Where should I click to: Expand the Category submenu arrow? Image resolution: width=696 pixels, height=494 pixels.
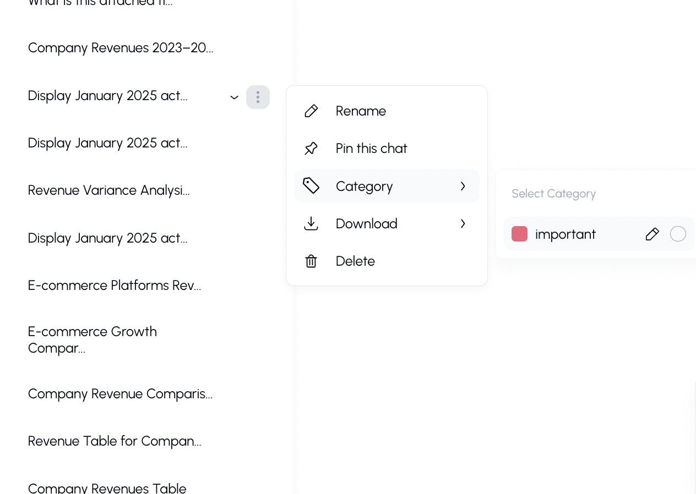pyautogui.click(x=463, y=186)
